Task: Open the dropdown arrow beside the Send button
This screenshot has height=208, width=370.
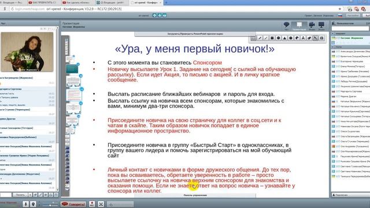Action: 30,195
